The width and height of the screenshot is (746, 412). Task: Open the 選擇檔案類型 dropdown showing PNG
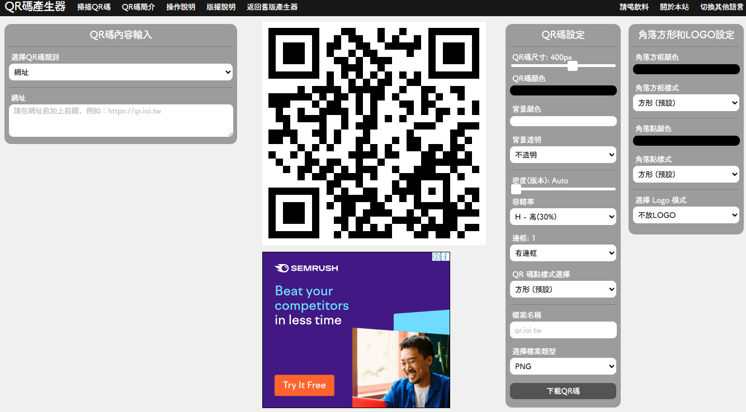coord(563,366)
